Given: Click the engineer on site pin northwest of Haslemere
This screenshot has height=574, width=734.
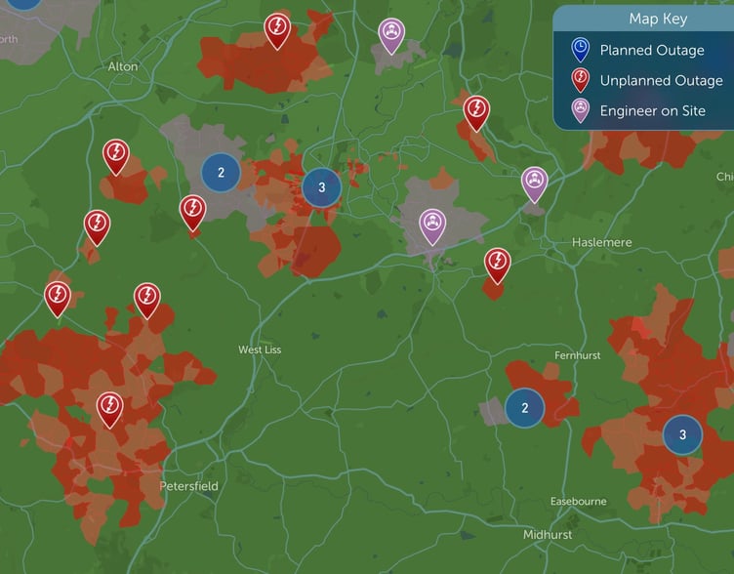Looking at the screenshot, I should coord(535,184).
